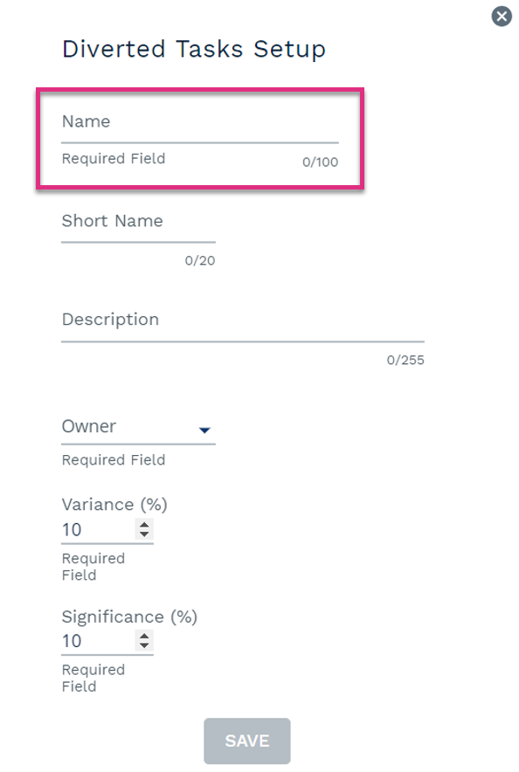Click the Significance value 10 field
This screenshot has height=772, width=519.
click(x=98, y=641)
